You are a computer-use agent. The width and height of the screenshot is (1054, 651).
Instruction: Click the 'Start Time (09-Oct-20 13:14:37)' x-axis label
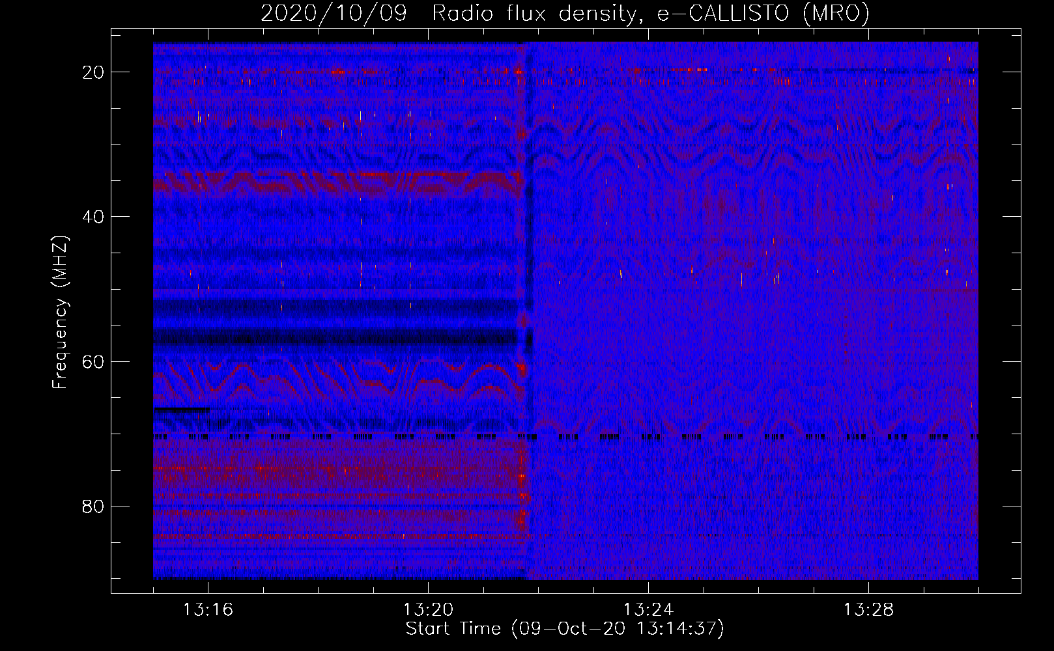pos(565,629)
